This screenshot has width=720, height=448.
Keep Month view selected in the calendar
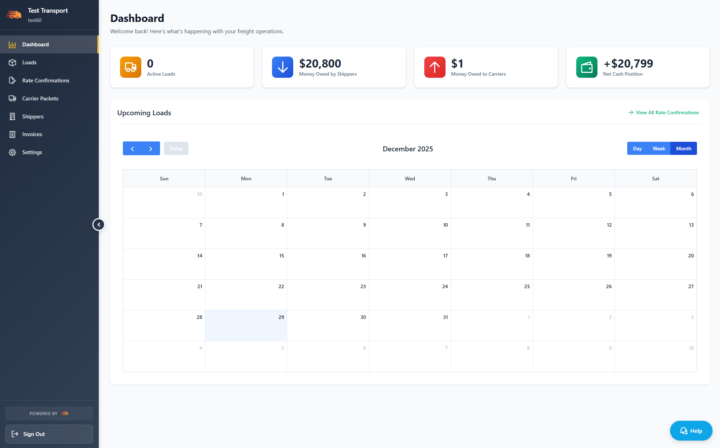point(683,148)
